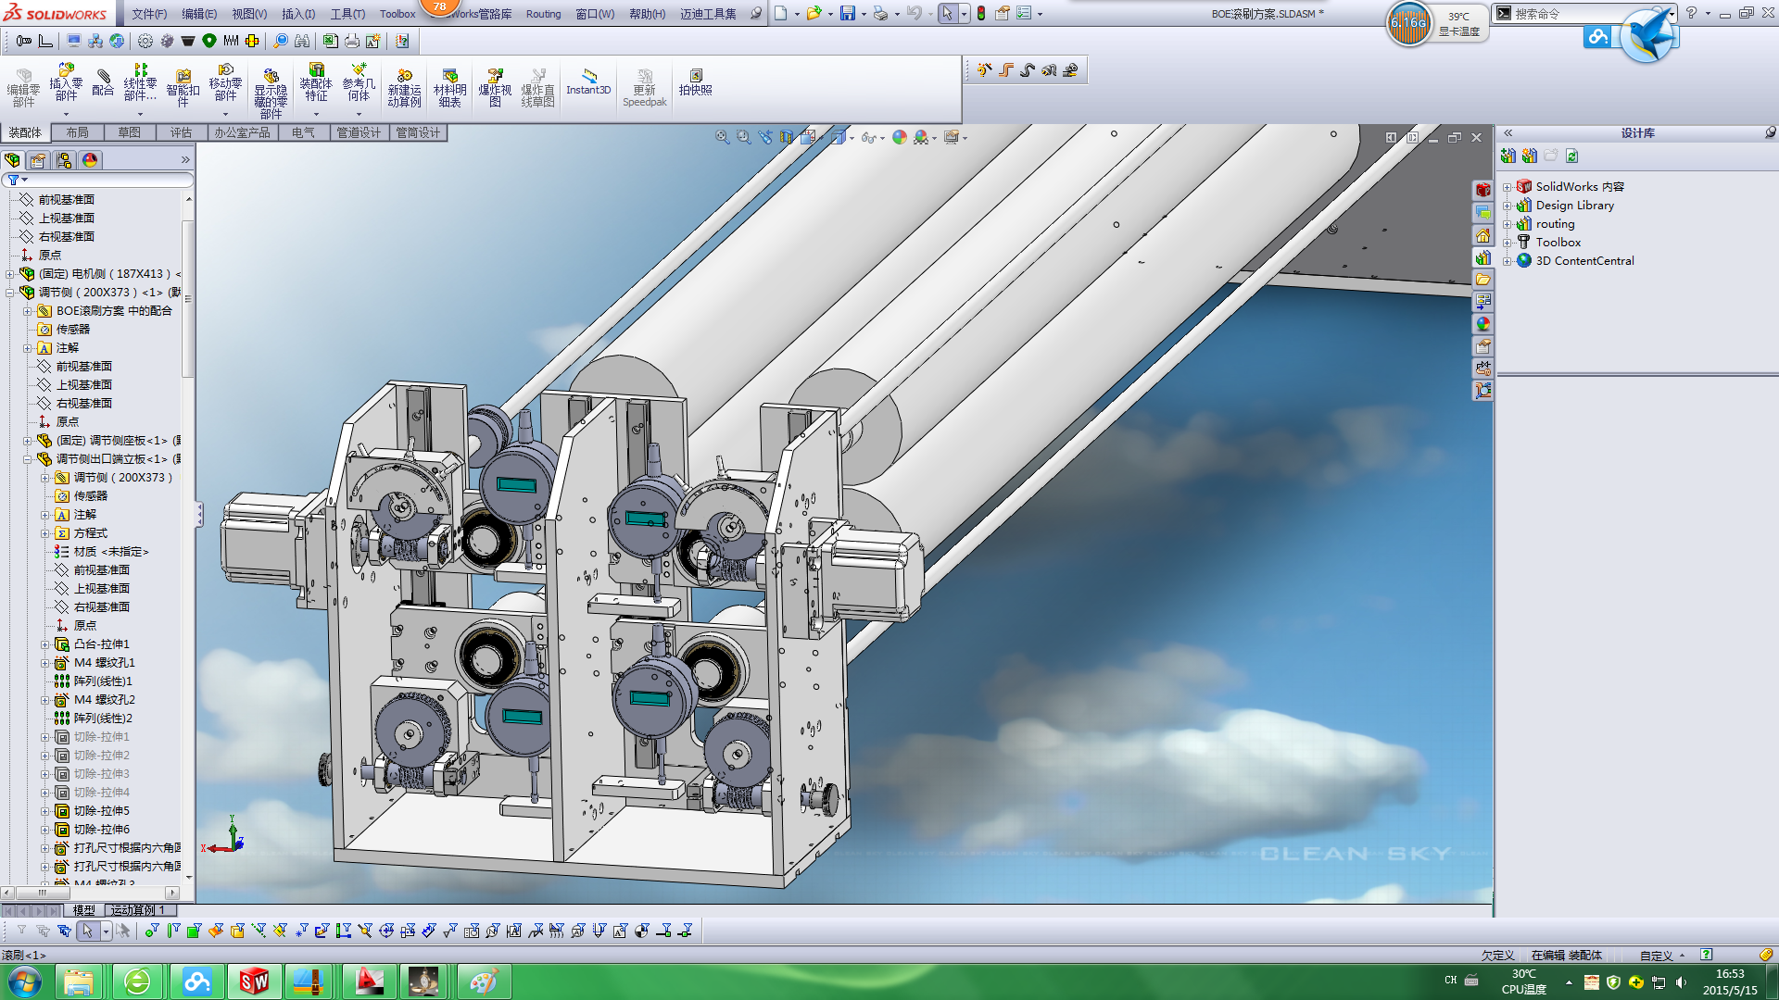Open SolidWorks Resources home tab in task pane
Viewport: 1779px width, 1000px height.
(1482, 235)
